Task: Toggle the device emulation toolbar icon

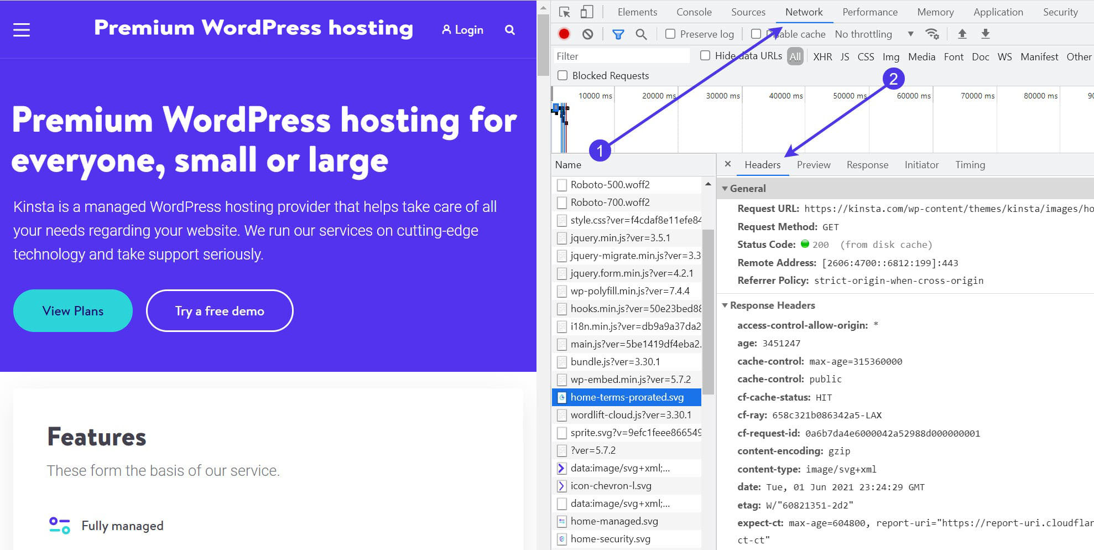Action: [x=587, y=12]
